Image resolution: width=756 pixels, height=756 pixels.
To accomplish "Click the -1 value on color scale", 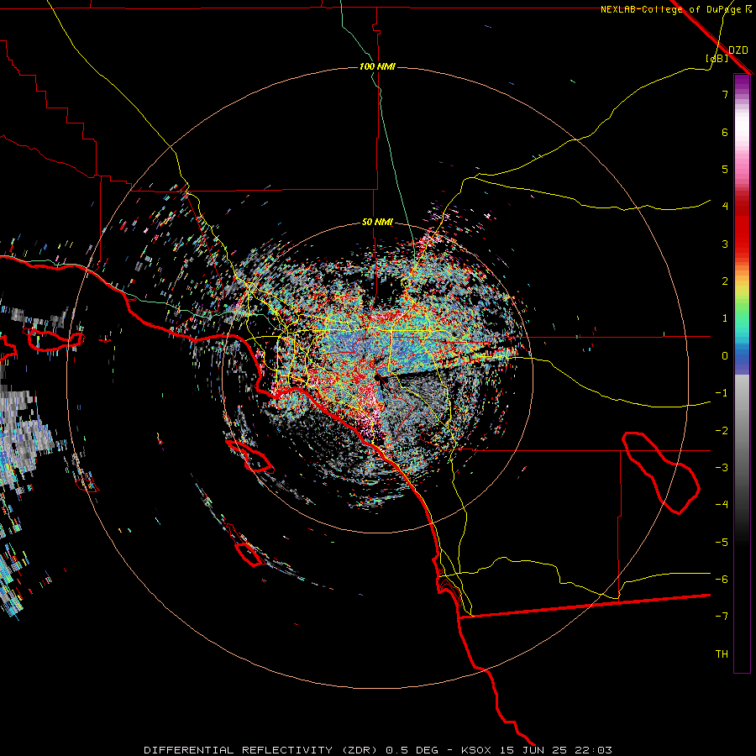I will 722,393.
